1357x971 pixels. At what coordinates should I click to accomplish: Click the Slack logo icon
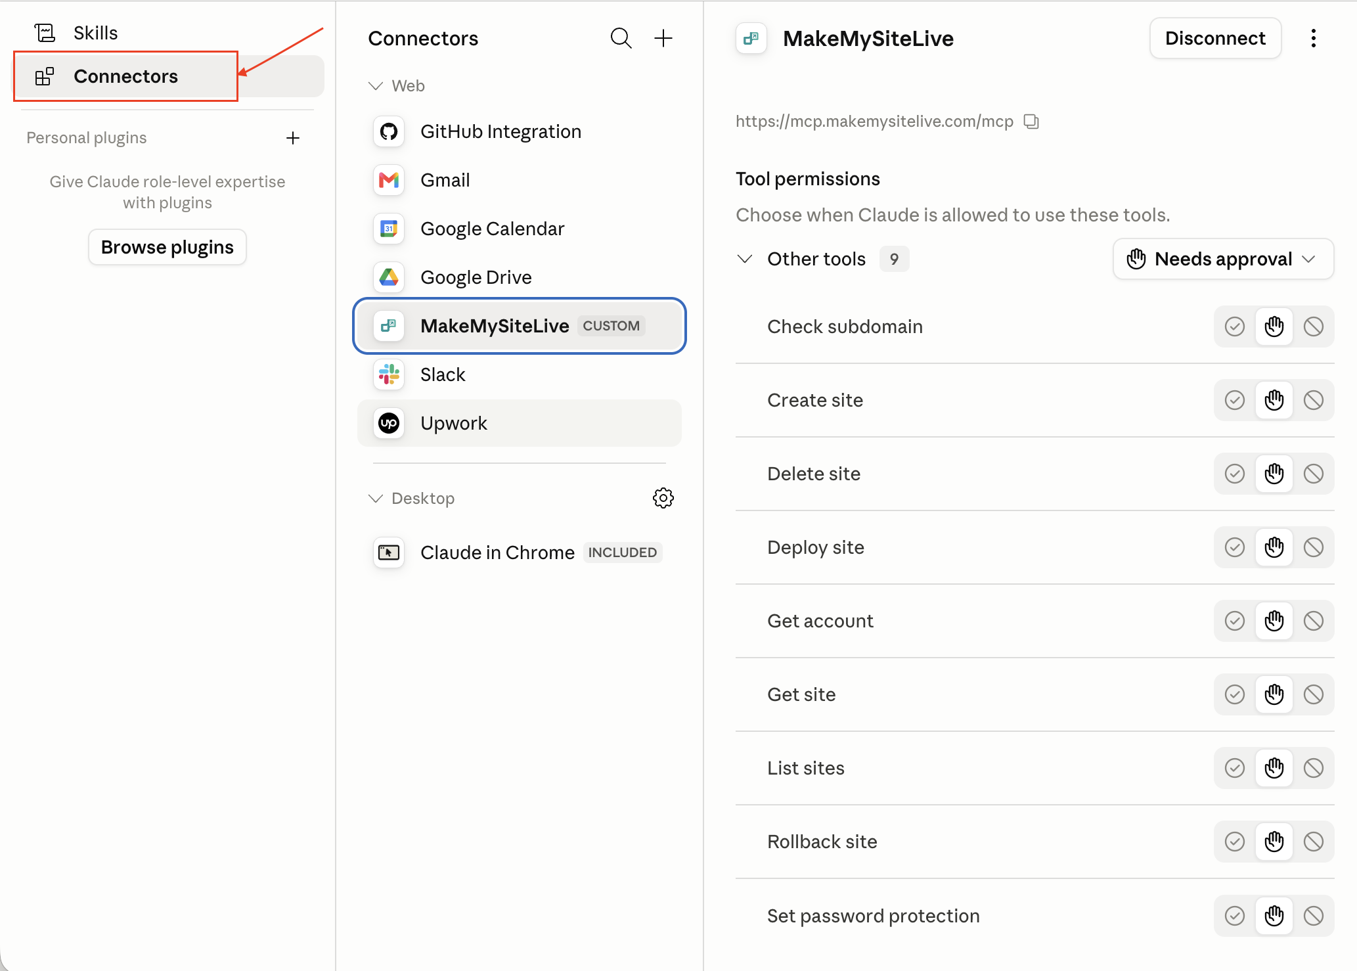pos(389,374)
